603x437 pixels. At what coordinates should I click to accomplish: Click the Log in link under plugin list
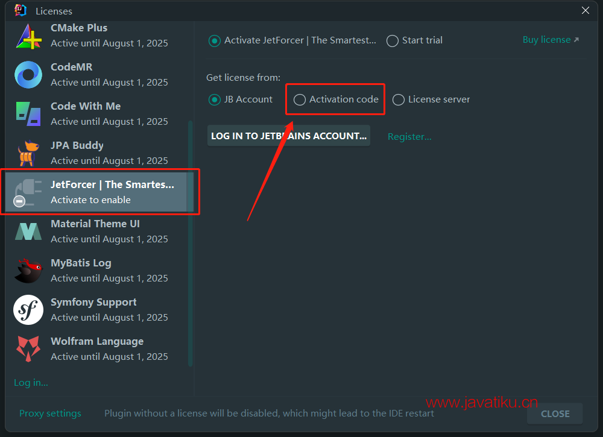click(x=31, y=383)
